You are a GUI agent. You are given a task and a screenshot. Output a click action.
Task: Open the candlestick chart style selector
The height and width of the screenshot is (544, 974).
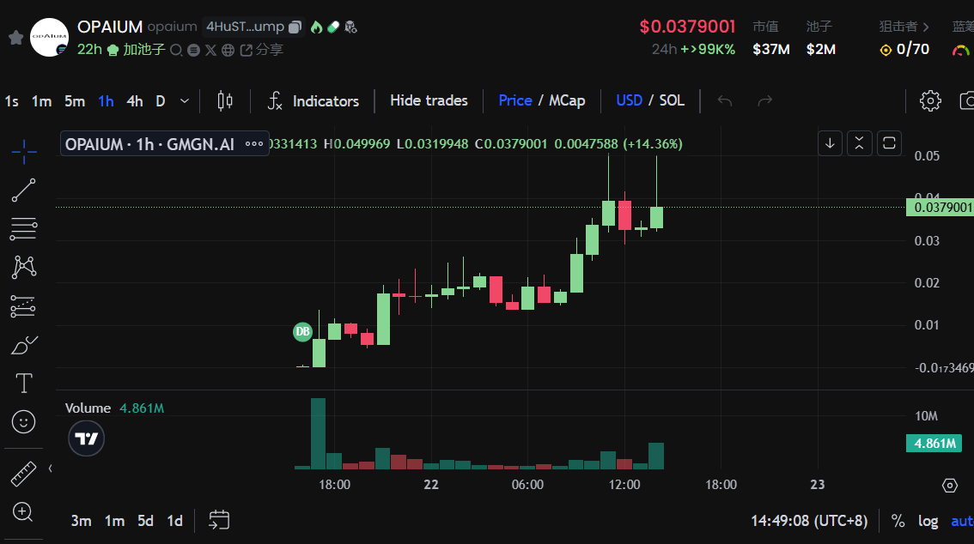[225, 101]
